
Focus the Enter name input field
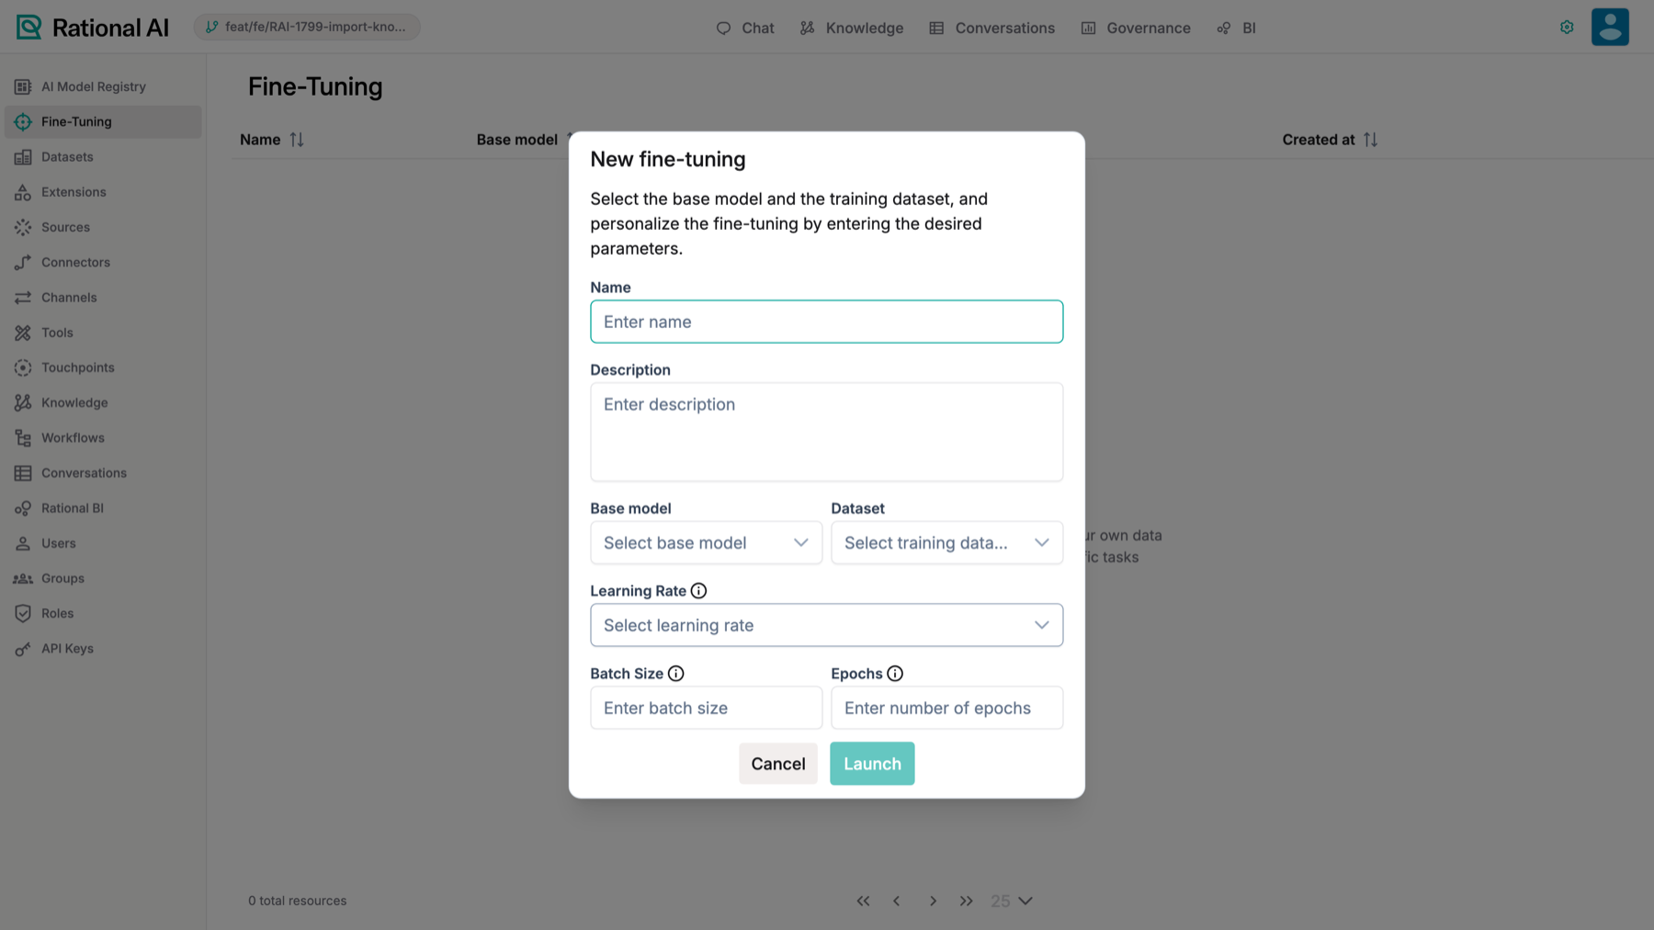point(826,322)
